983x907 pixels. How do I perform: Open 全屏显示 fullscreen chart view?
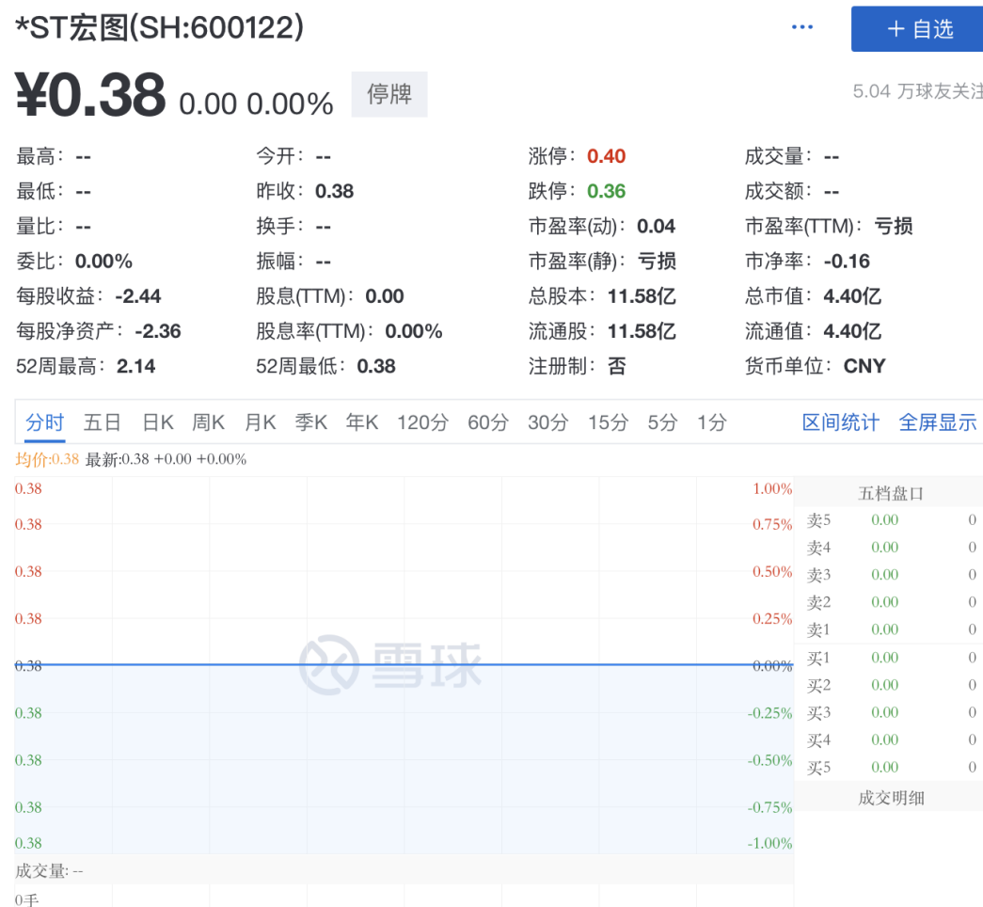pos(938,422)
